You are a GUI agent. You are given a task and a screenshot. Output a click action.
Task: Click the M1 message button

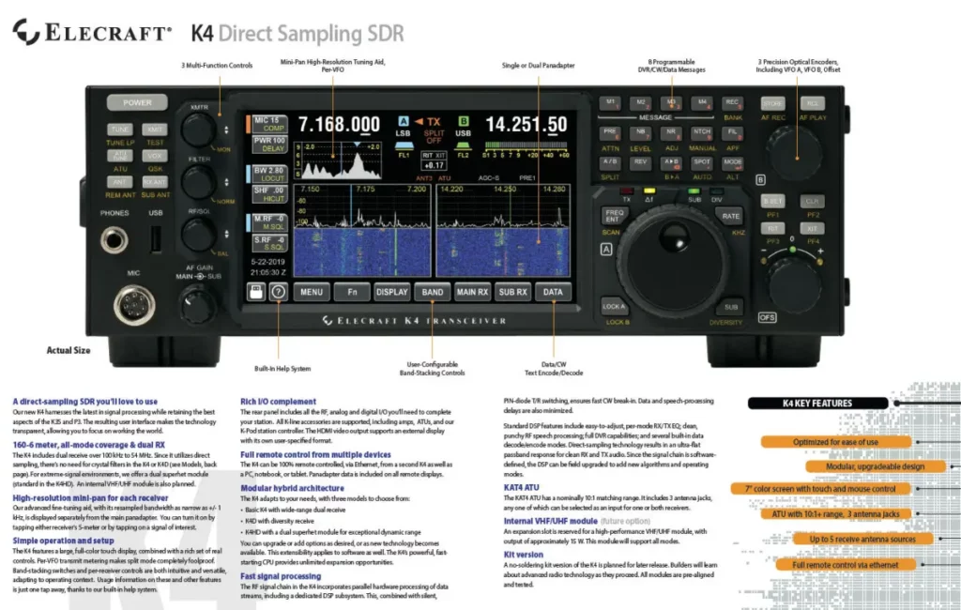pos(610,103)
